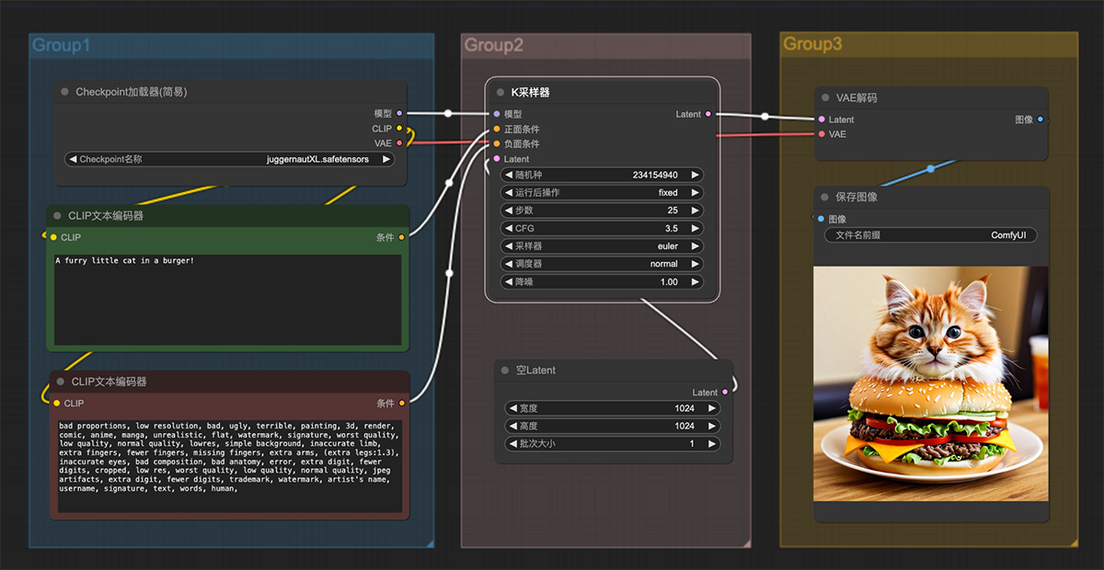The width and height of the screenshot is (1104, 570).
Task: Collapse the 保存图像 node via its title dot
Action: click(825, 197)
